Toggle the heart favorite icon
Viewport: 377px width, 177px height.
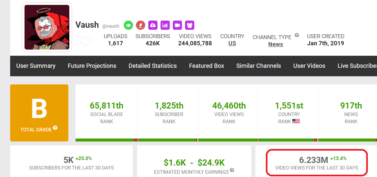[85, 42]
